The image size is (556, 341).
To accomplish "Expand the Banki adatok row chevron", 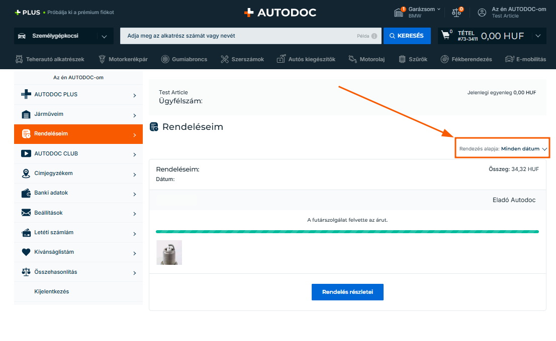I will click(135, 194).
